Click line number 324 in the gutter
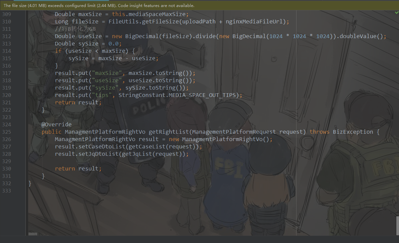This screenshot has width=399, height=243. pos(7,125)
